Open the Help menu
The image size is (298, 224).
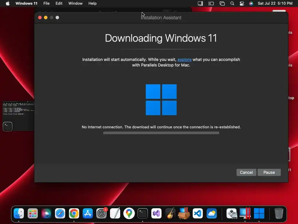click(x=92, y=3)
